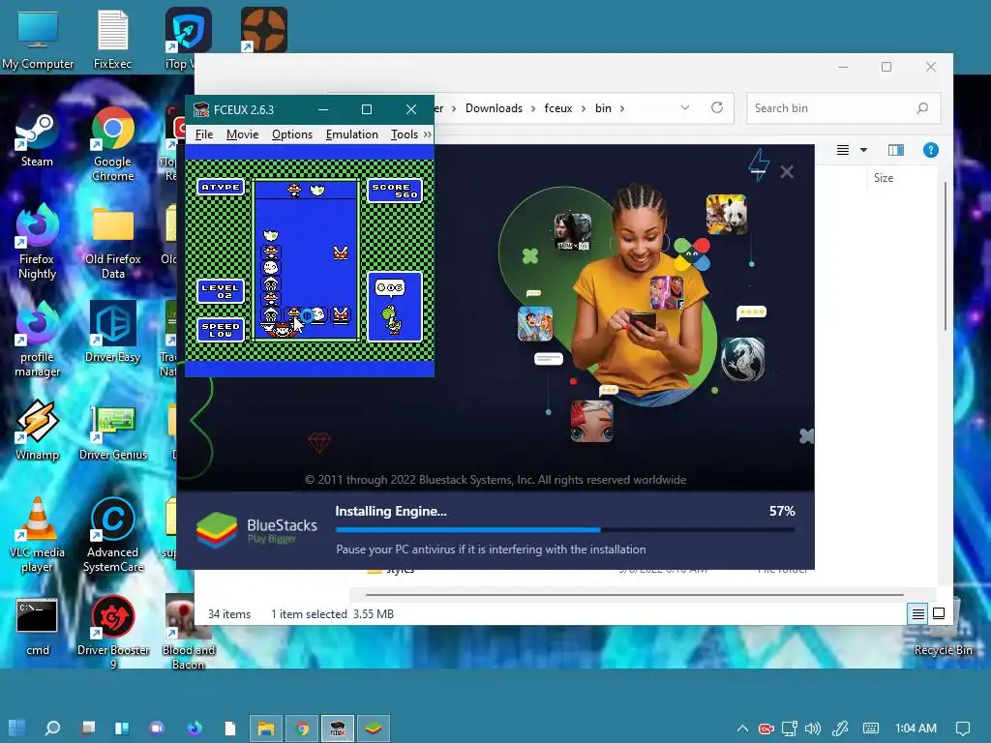Click the Windows Start button
Screen dimensions: 991x743
pyautogui.click(x=17, y=728)
